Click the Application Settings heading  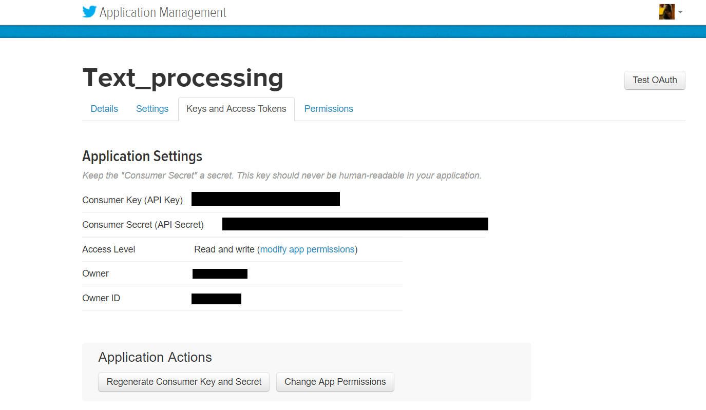click(x=142, y=156)
